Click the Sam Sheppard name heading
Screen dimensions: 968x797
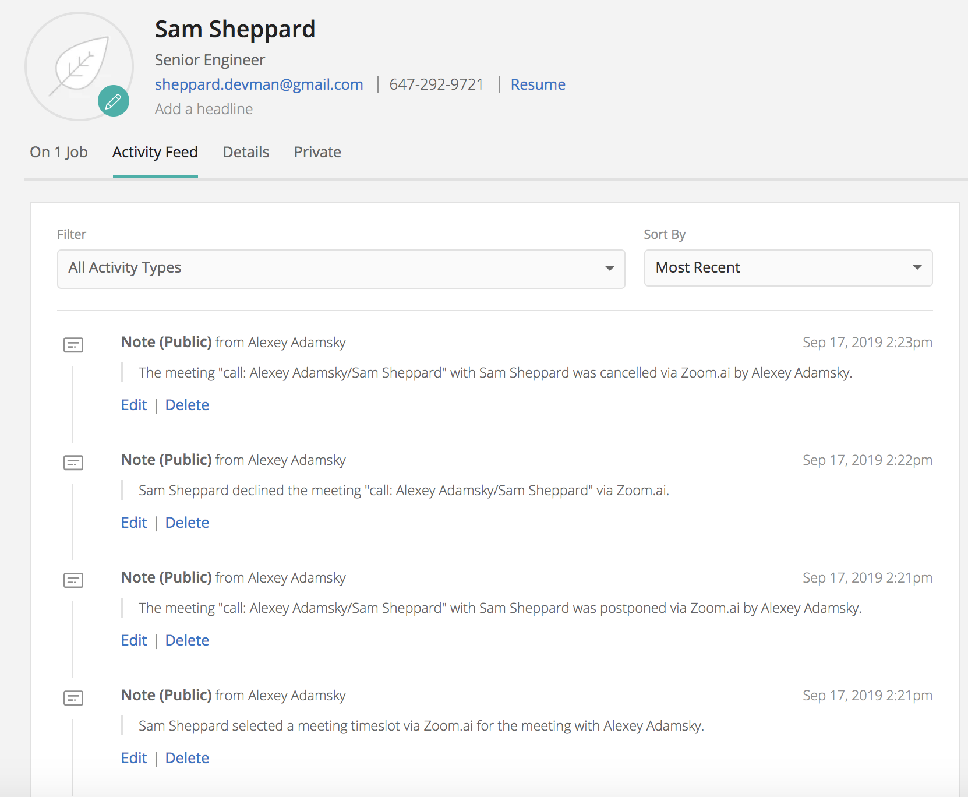click(x=235, y=29)
